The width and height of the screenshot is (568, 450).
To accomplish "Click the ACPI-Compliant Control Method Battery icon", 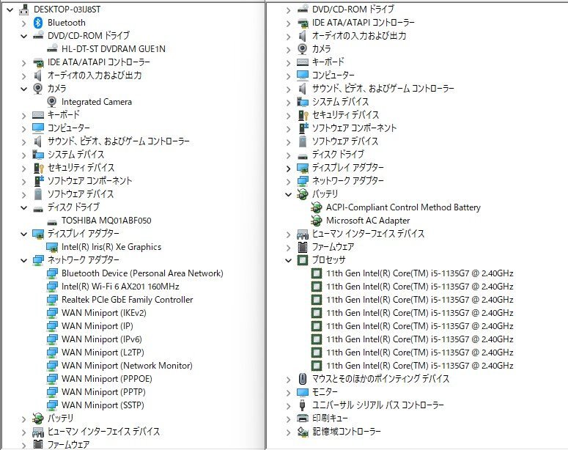I will [x=316, y=207].
